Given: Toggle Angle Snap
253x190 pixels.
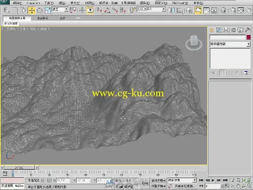Looking at the screenshot, I should [x=107, y=10].
